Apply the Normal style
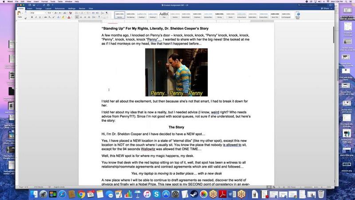 pos(119,15)
